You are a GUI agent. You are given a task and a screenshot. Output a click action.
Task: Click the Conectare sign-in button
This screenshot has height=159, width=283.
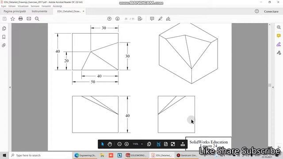pyautogui.click(x=271, y=11)
